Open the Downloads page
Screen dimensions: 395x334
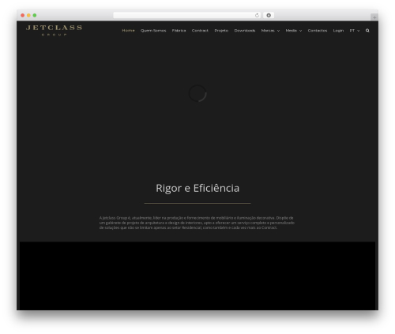tap(245, 31)
